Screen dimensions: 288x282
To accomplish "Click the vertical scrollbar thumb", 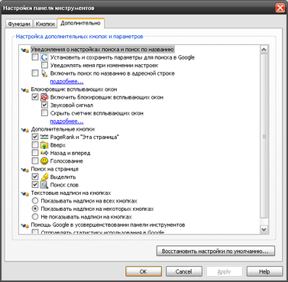I will pyautogui.click(x=264, y=136).
